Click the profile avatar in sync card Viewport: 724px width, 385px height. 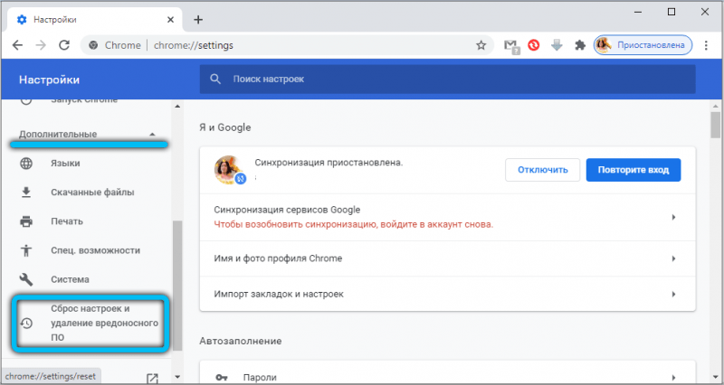(229, 169)
